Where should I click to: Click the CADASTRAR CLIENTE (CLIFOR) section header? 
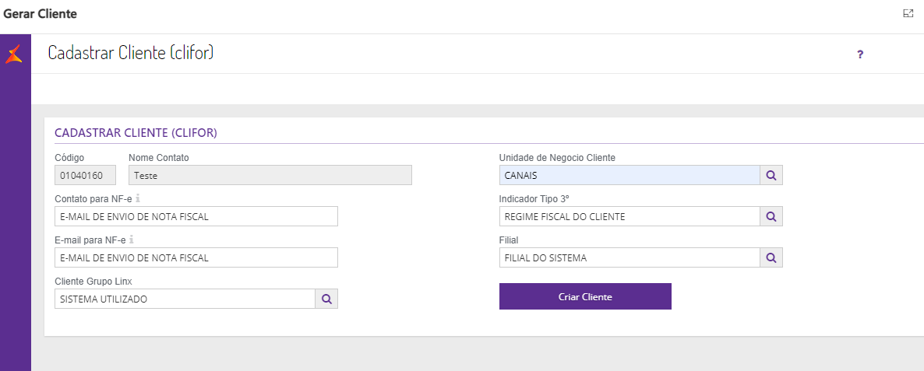136,133
